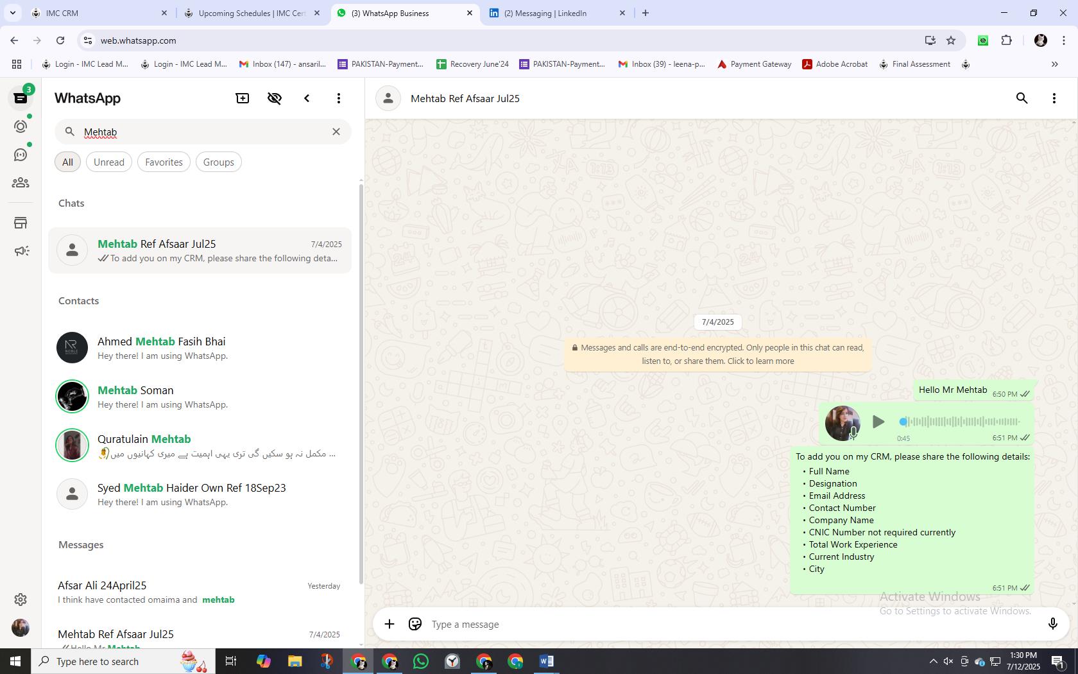Switch to IMC CRM browser tab
The image size is (1078, 674).
(x=99, y=13)
